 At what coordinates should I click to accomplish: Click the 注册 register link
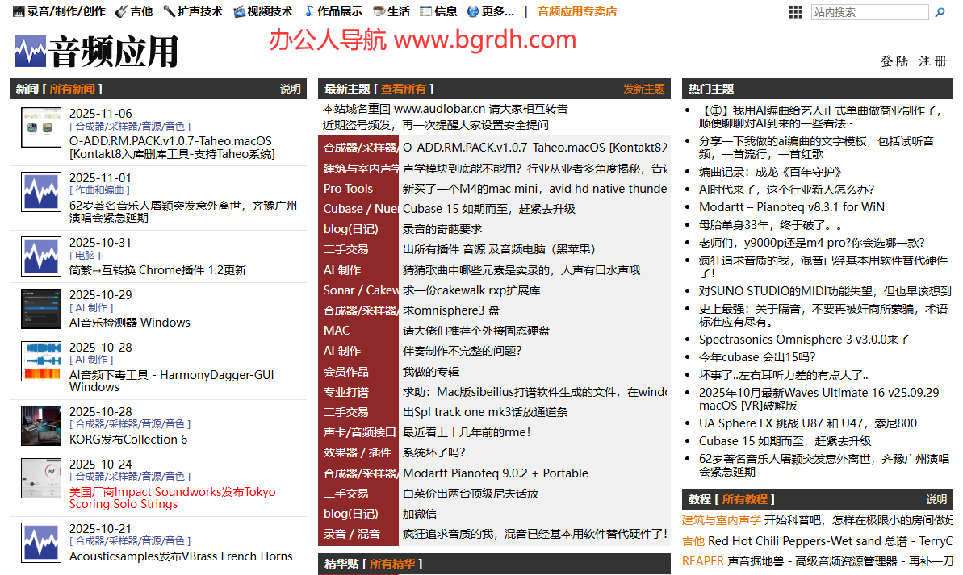932,61
